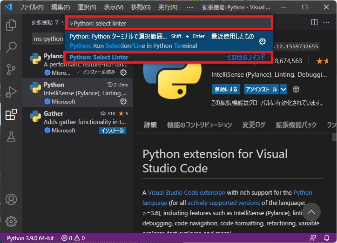Open the Explorer view in activity bar

point(11,25)
